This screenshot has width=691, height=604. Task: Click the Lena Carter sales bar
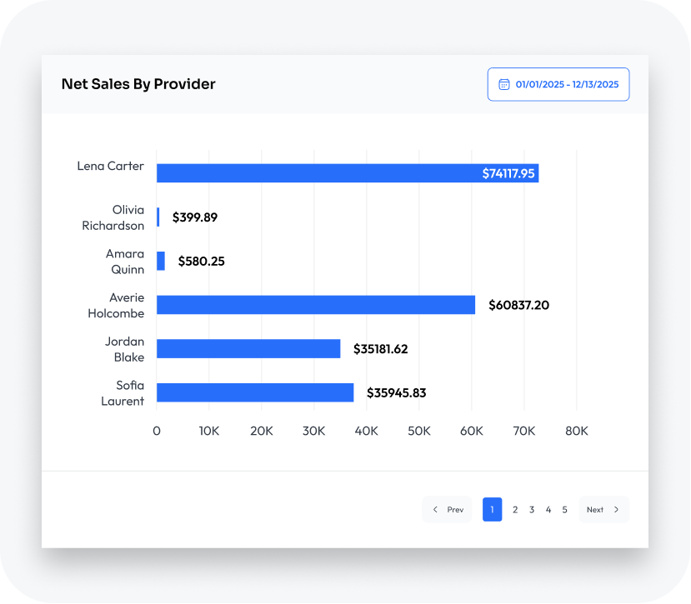[x=317, y=173]
